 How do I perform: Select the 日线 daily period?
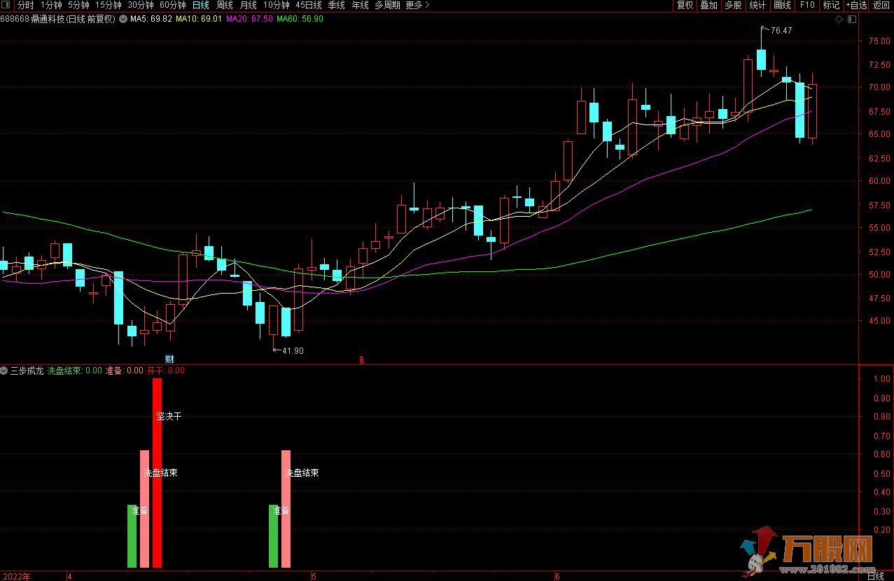pos(200,5)
